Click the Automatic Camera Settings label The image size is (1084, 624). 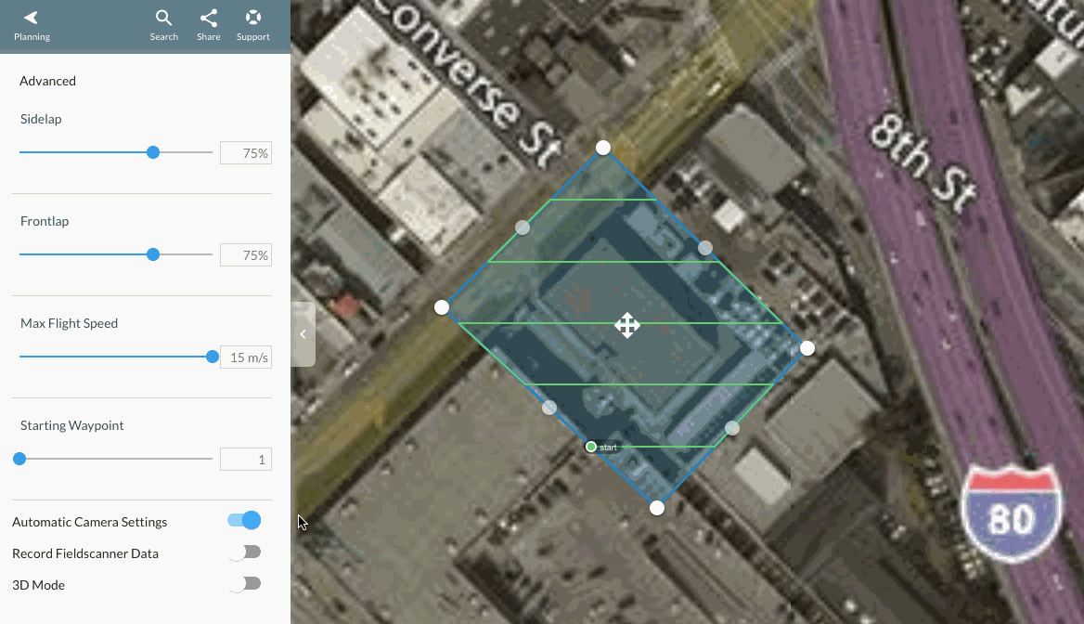tap(90, 522)
